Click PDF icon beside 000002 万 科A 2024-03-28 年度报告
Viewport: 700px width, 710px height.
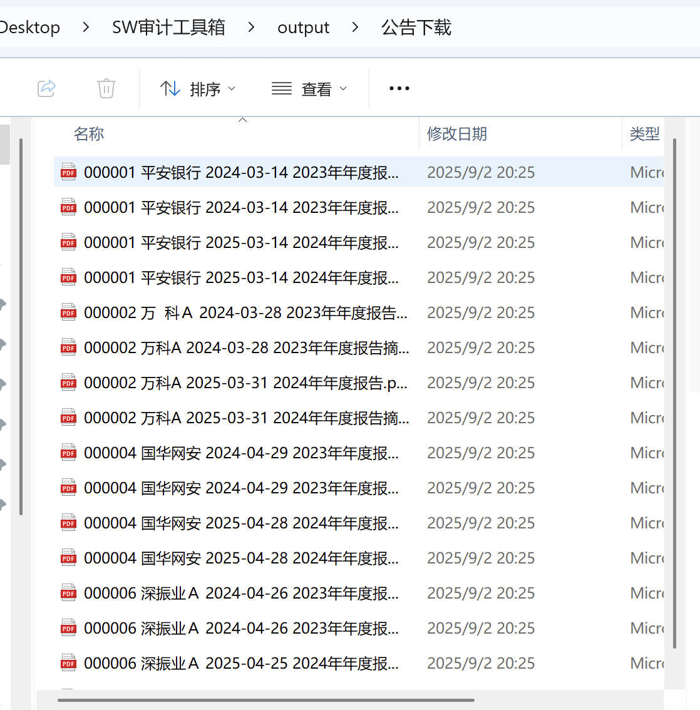click(x=68, y=312)
